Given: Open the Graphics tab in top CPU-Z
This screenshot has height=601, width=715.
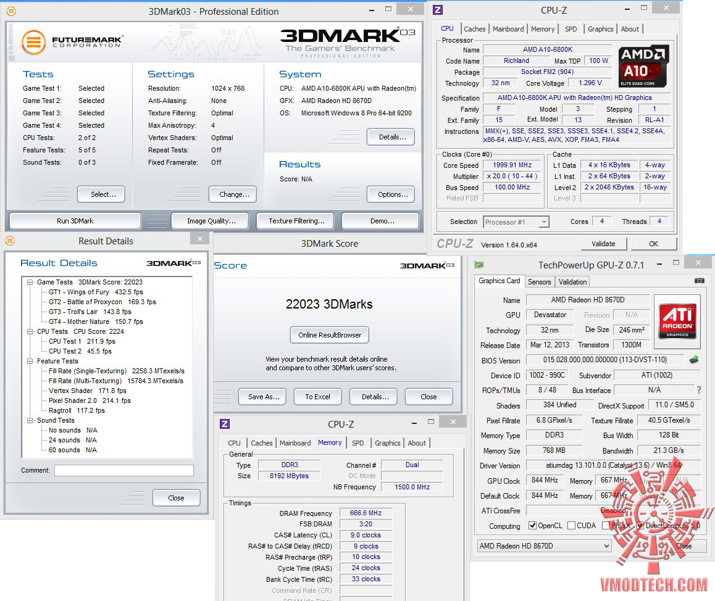Looking at the screenshot, I should tap(600, 29).
